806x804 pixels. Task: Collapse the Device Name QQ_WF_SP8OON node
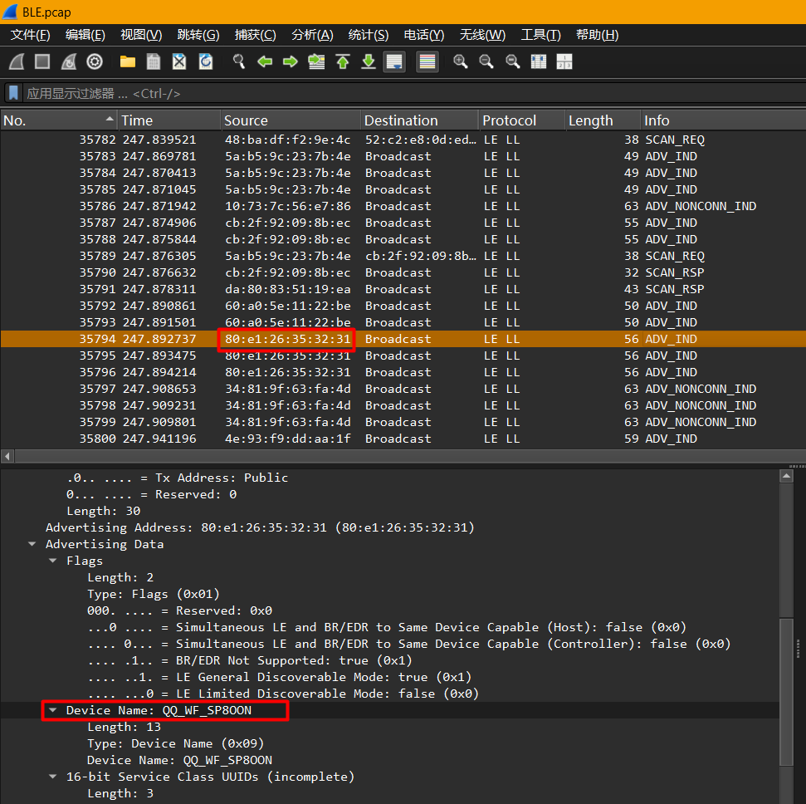pos(54,710)
